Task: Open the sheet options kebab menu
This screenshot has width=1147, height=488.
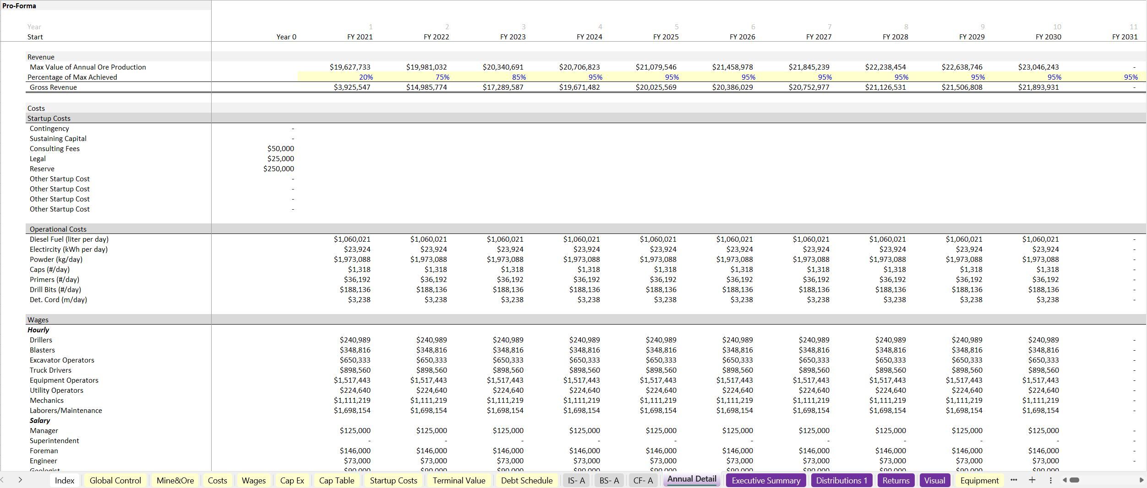Action: point(1051,481)
